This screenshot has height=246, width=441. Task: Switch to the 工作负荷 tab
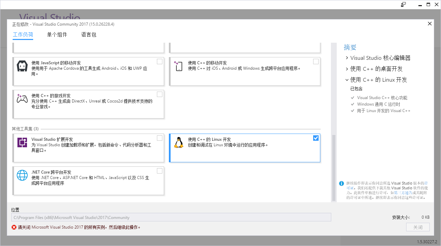[23, 35]
